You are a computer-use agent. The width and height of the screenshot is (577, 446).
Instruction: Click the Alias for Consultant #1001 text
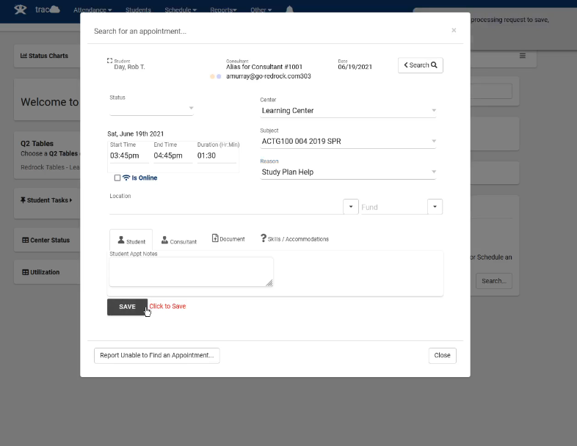pos(264,67)
